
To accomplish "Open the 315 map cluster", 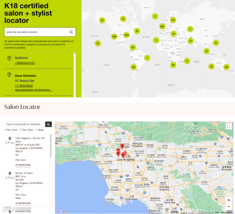I will [173, 20].
